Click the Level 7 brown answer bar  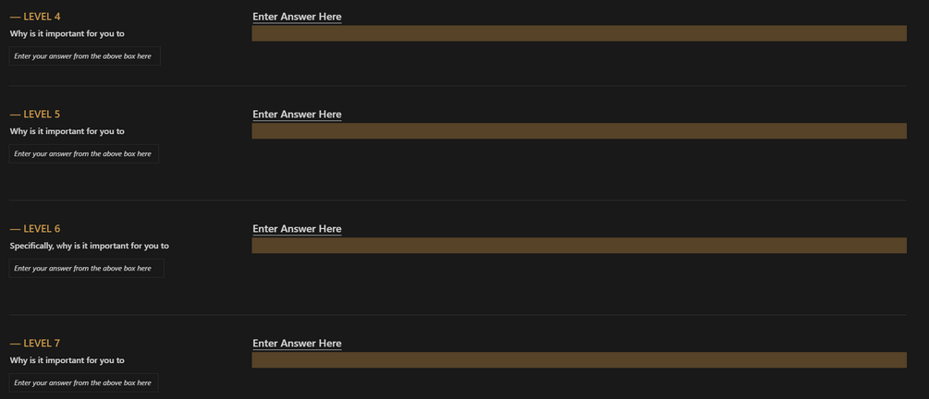coord(579,360)
